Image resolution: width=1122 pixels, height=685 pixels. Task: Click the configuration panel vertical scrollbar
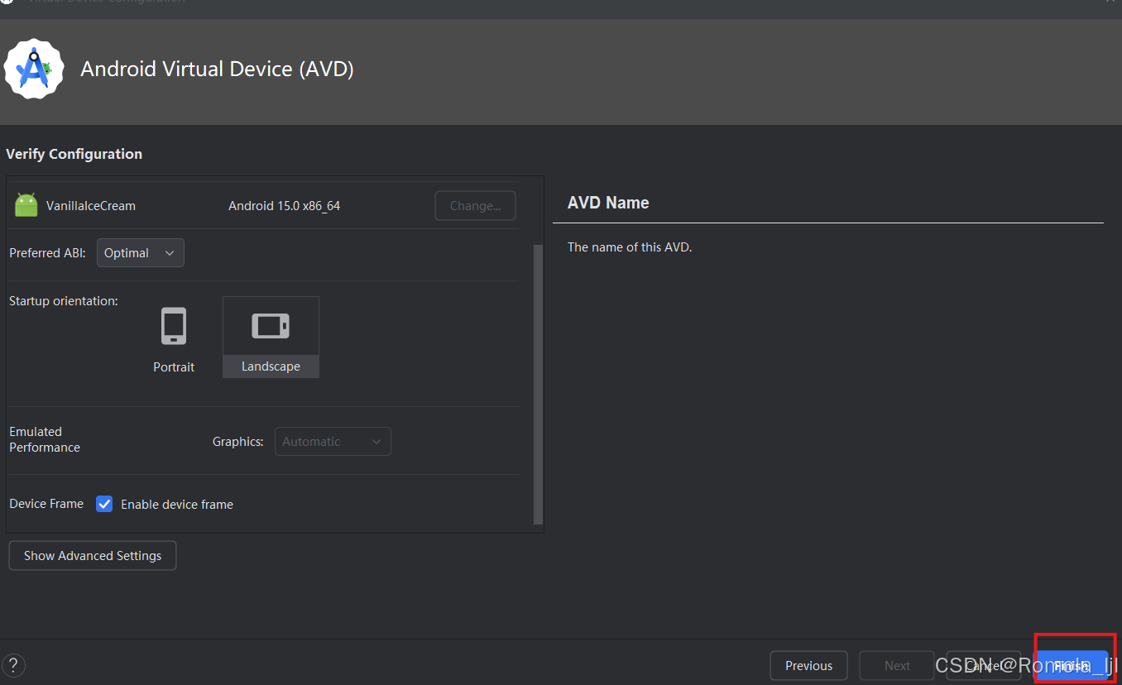[x=539, y=385]
